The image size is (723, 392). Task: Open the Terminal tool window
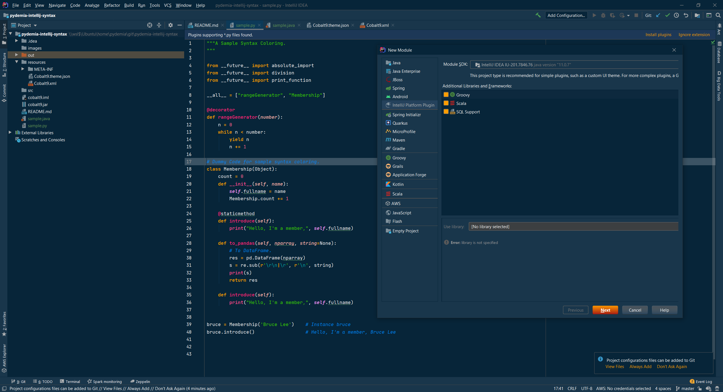tap(70, 382)
